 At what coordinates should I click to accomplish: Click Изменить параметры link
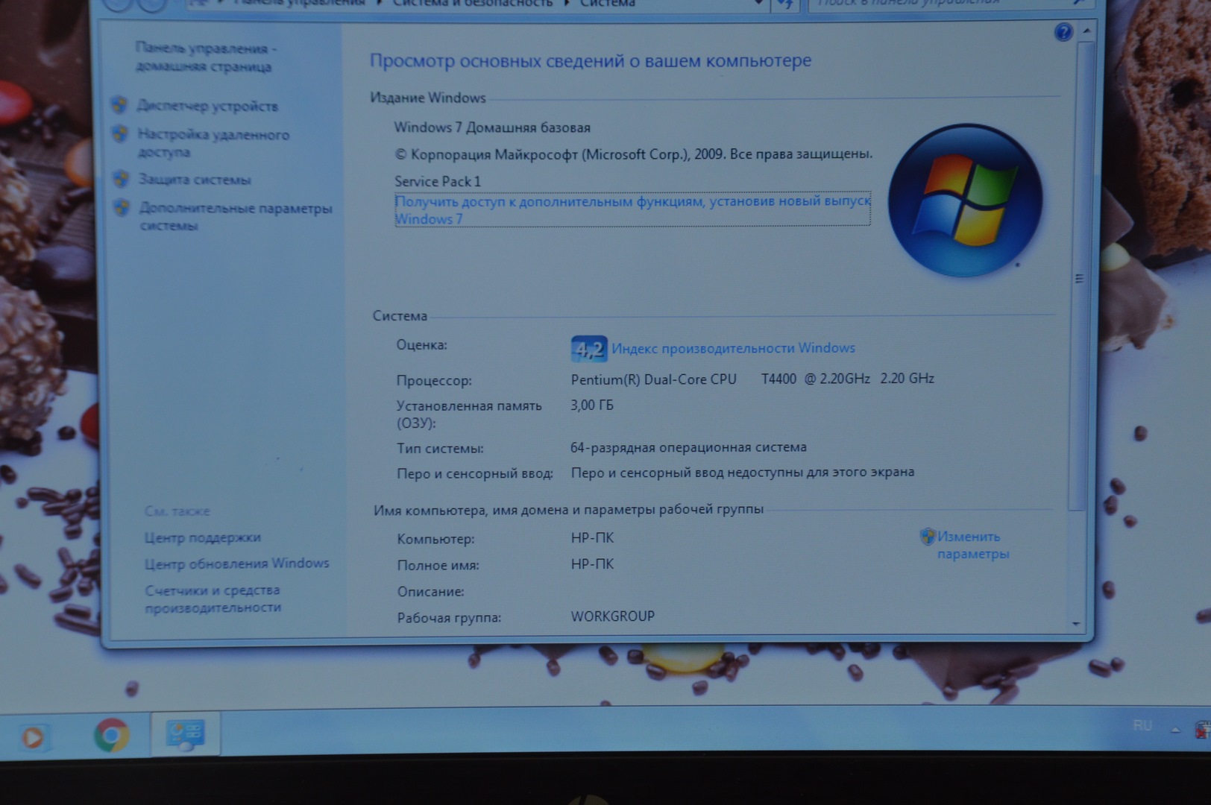click(x=973, y=545)
